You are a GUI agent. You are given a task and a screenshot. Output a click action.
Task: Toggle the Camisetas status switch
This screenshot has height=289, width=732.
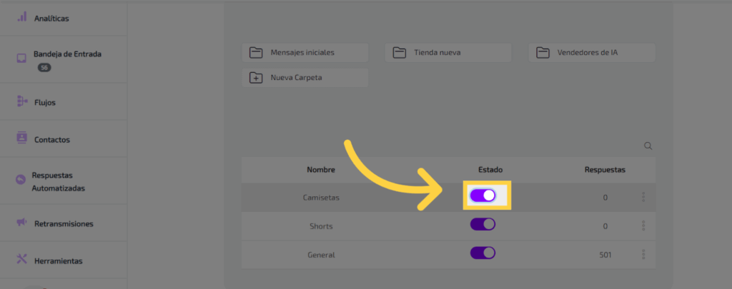click(x=483, y=196)
